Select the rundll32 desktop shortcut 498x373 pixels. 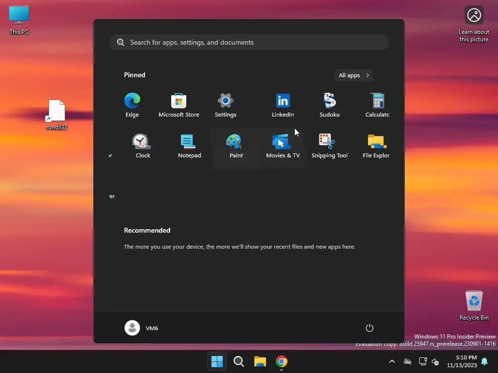tap(56, 115)
